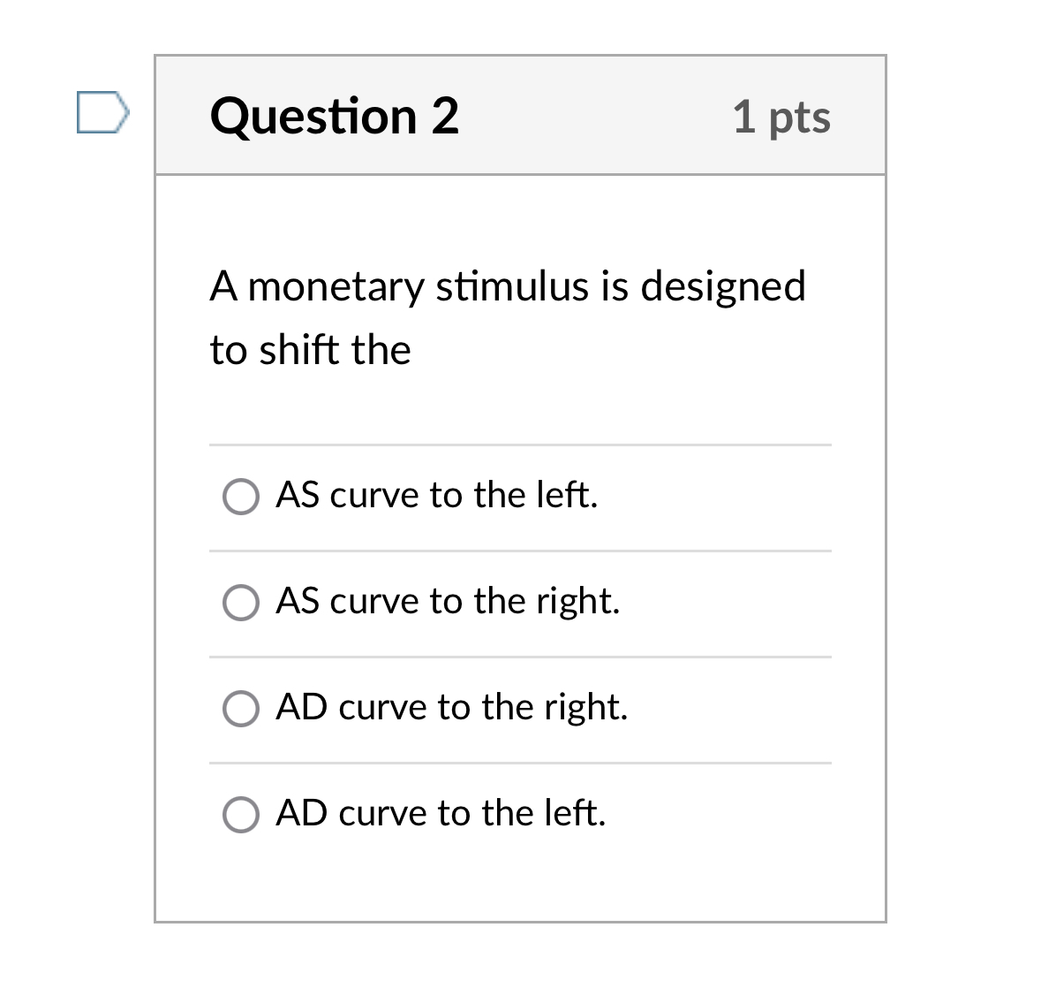Choose 'AD curve to the right.' as your answer
The height and width of the screenshot is (988, 1041).
[240, 708]
